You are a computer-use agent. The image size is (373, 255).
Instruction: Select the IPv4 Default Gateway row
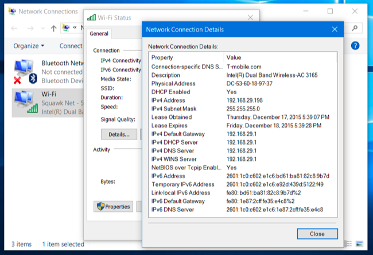coord(243,134)
